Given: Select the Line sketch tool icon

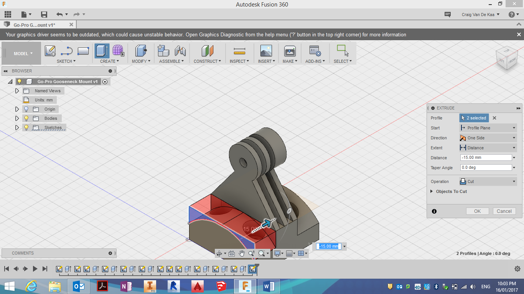Looking at the screenshot, I should pyautogui.click(x=67, y=51).
